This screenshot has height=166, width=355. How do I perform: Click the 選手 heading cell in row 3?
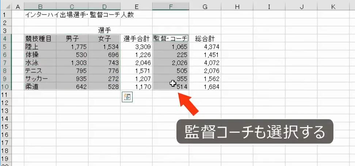pos(104,30)
